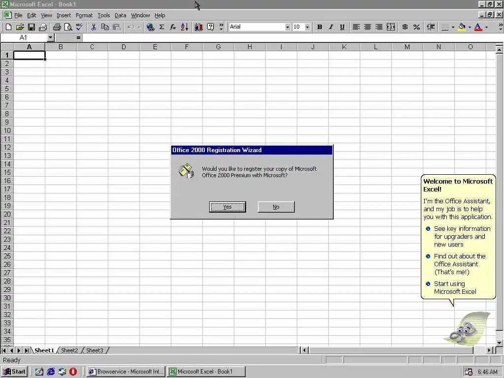The width and height of the screenshot is (504, 378).
Task: Center text alignment icon
Action: tap(367, 28)
